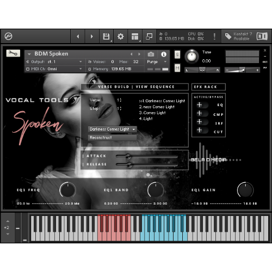
Task: Click the pitch bend wheel beside the keyboard
Action: coord(17,228)
